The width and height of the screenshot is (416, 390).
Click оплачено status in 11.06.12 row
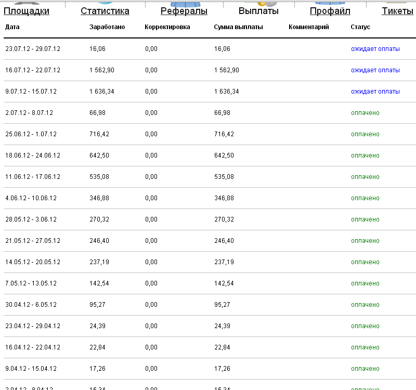[366, 177]
